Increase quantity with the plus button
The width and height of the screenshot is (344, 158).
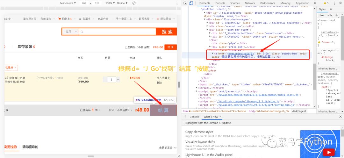click(x=118, y=79)
